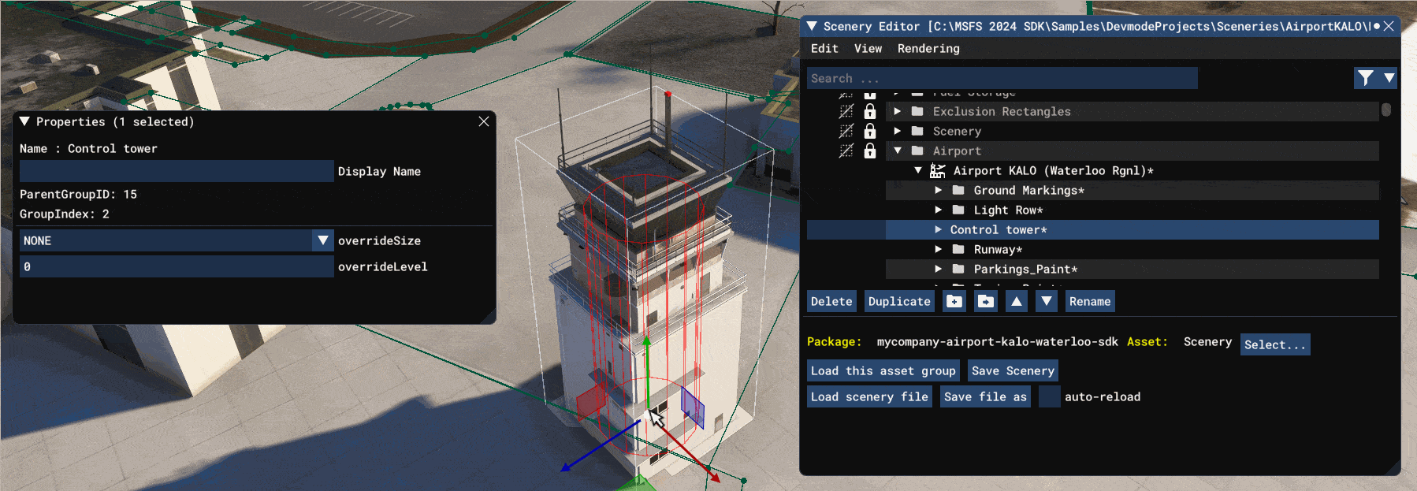Click the Runway folder icon
Viewport: 1417px width, 491px height.
958,249
